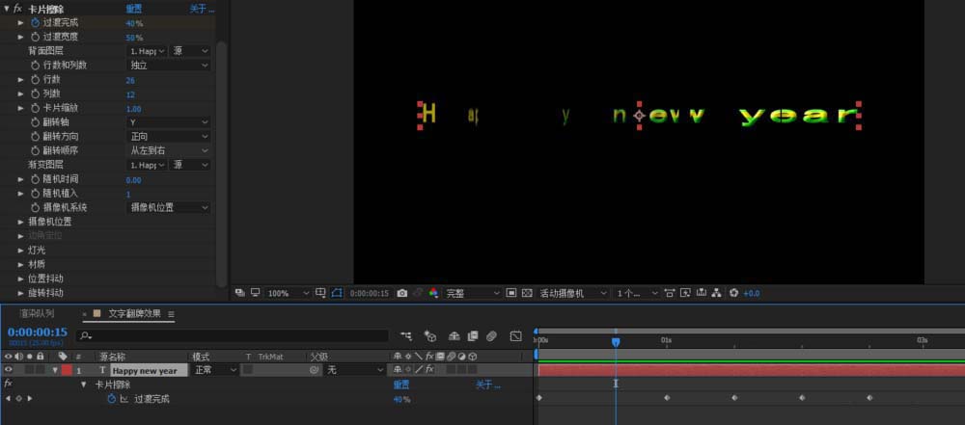Select the 文字翻牌效果 timeline tab
965x425 pixels.
[134, 313]
